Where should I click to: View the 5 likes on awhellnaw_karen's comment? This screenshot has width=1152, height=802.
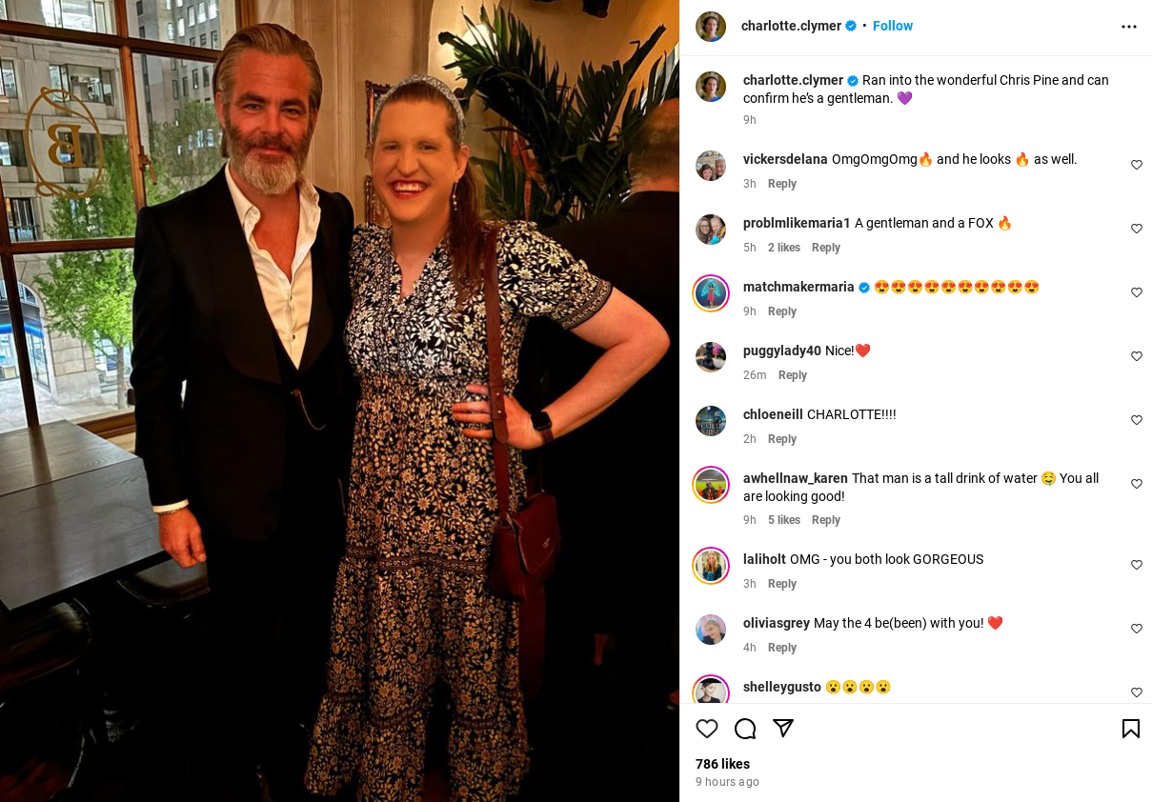pos(784,520)
